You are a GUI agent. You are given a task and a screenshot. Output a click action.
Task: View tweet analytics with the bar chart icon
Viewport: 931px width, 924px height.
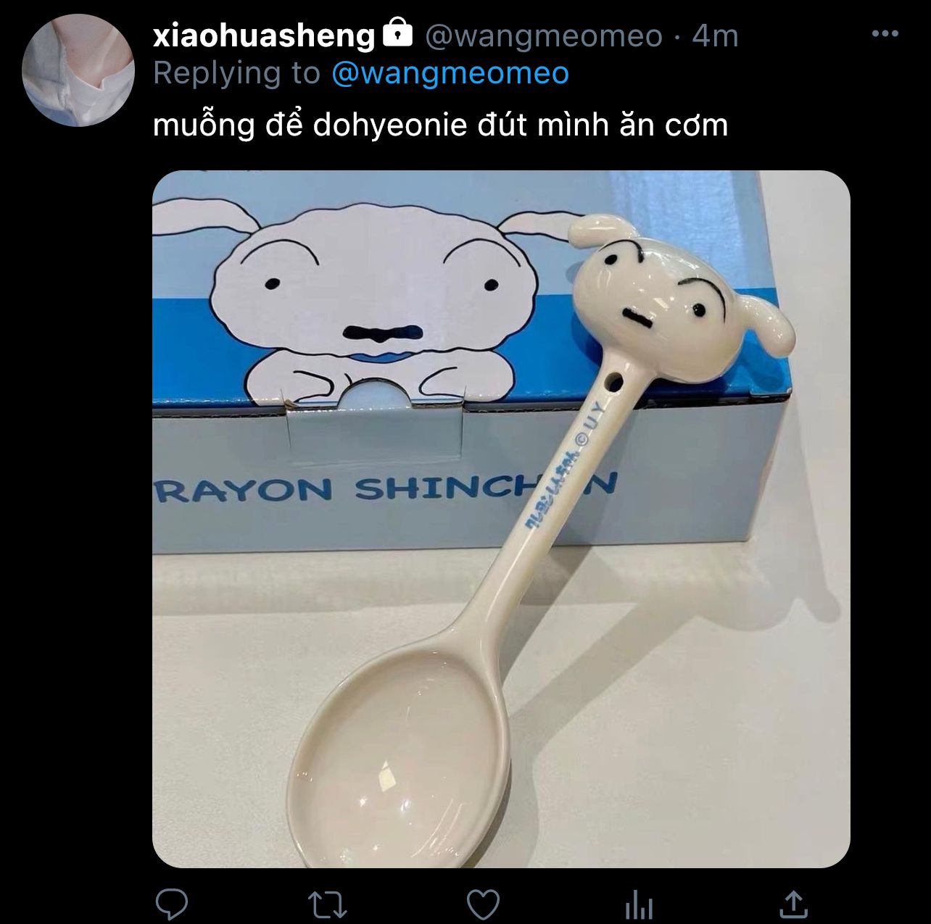click(x=639, y=905)
